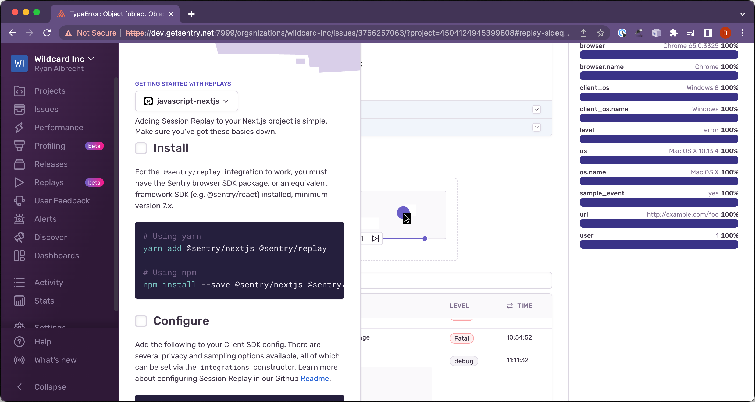
Task: Open Projects from the sidebar
Action: (x=50, y=91)
